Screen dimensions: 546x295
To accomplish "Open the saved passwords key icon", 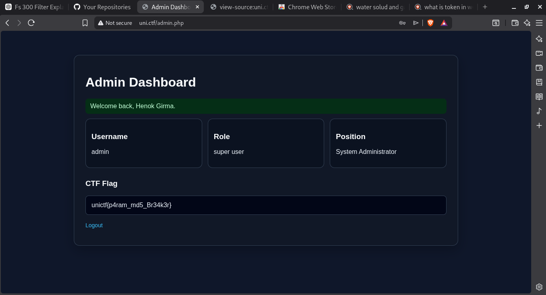I will tap(402, 23).
